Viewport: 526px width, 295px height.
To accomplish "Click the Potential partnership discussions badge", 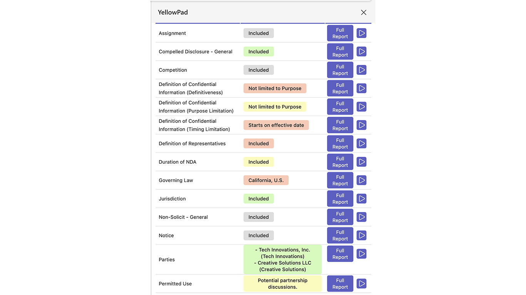I will [282, 283].
